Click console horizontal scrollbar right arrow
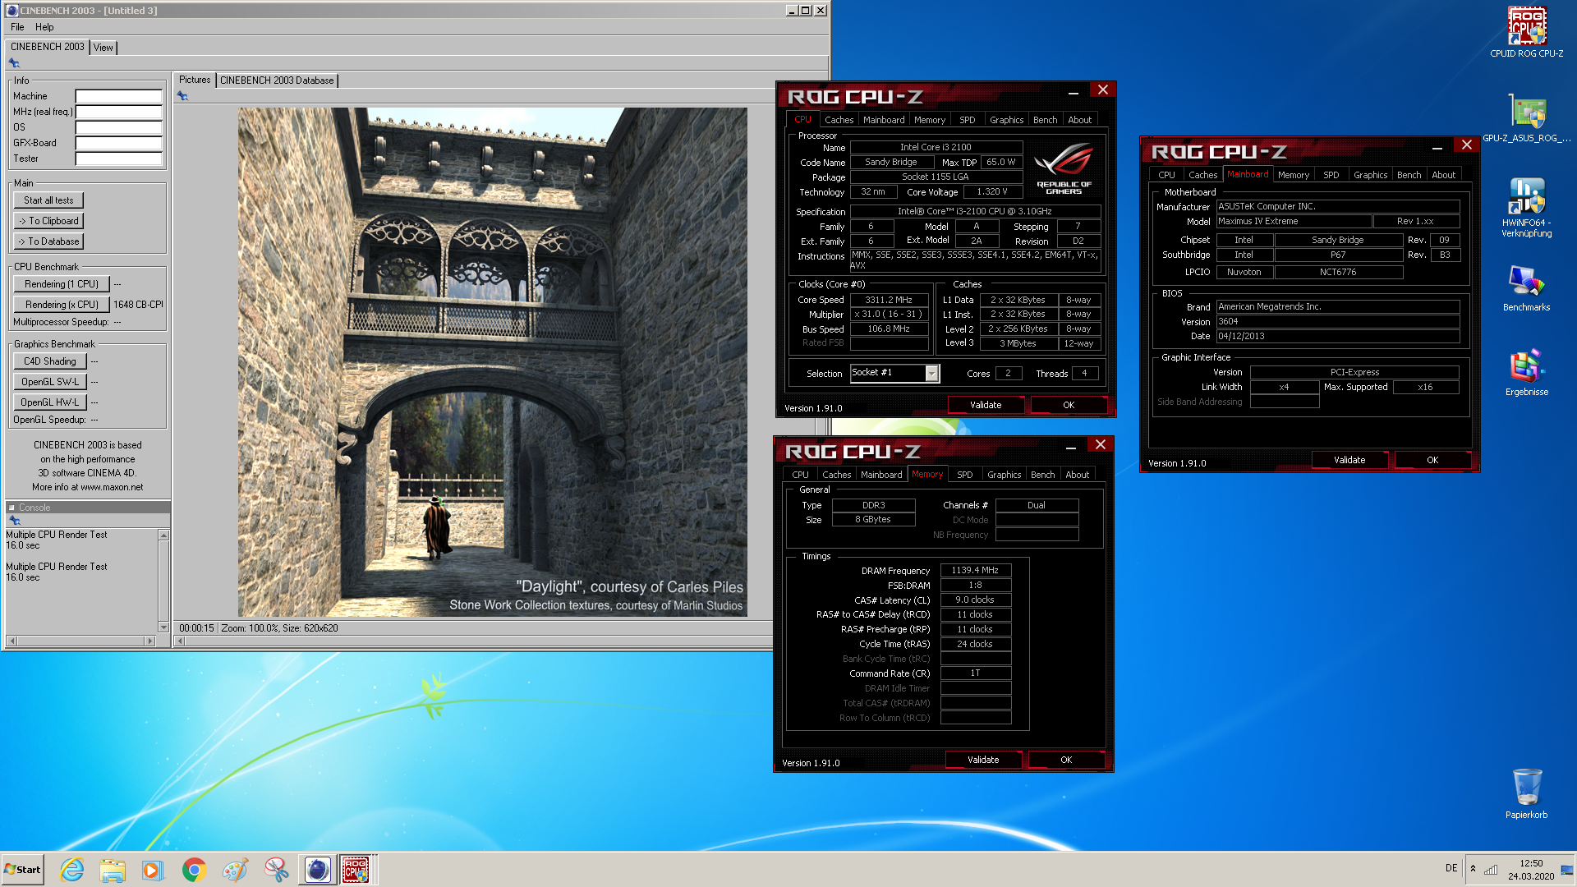The width and height of the screenshot is (1577, 887). [149, 641]
